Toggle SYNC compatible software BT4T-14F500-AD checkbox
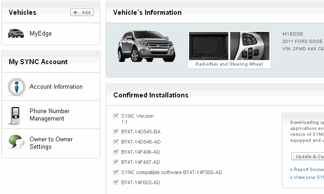The width and height of the screenshot is (324, 194). tap(116, 172)
